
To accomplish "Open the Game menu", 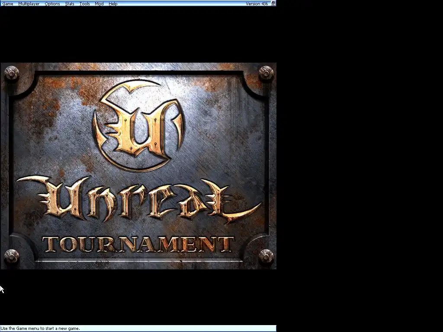I will point(8,3).
